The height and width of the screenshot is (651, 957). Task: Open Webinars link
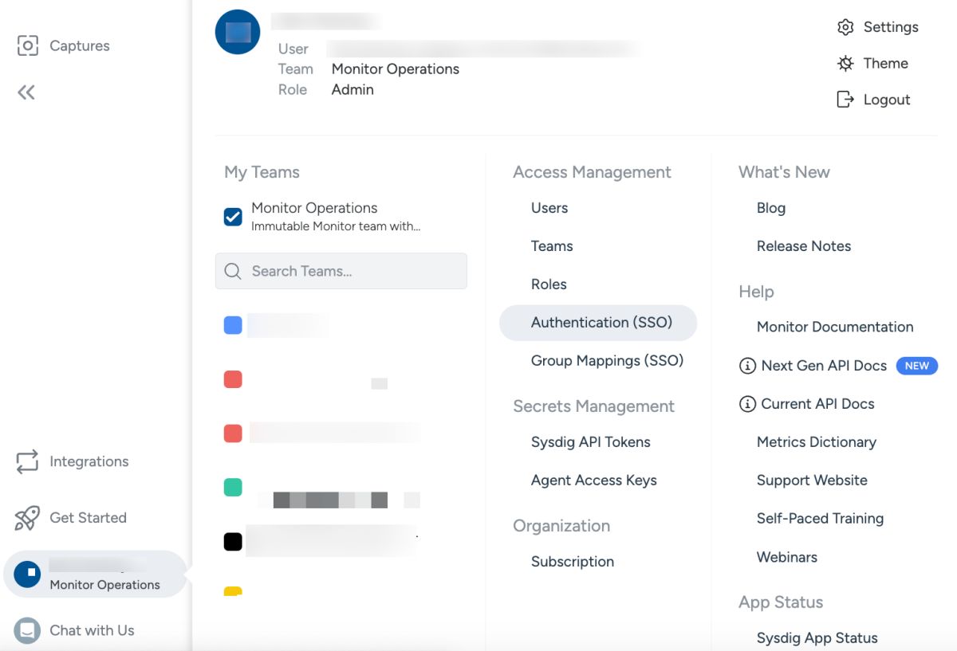787,557
